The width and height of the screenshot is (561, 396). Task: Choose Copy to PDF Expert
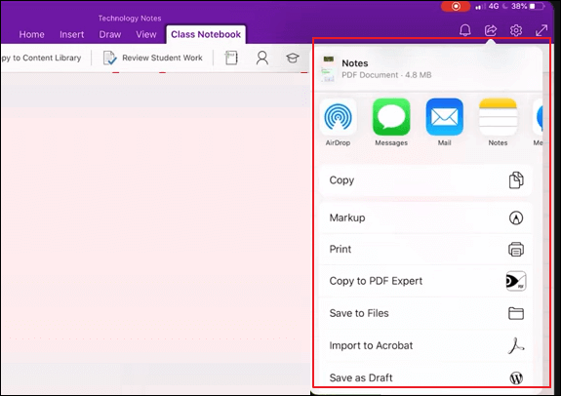(x=425, y=281)
